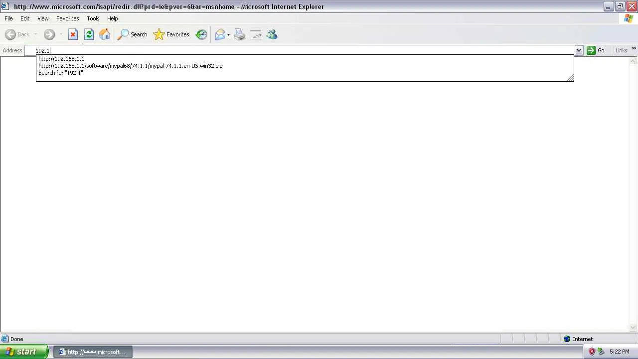This screenshot has height=359, width=638.
Task: Open the Messenger people icon
Action: pos(272,34)
